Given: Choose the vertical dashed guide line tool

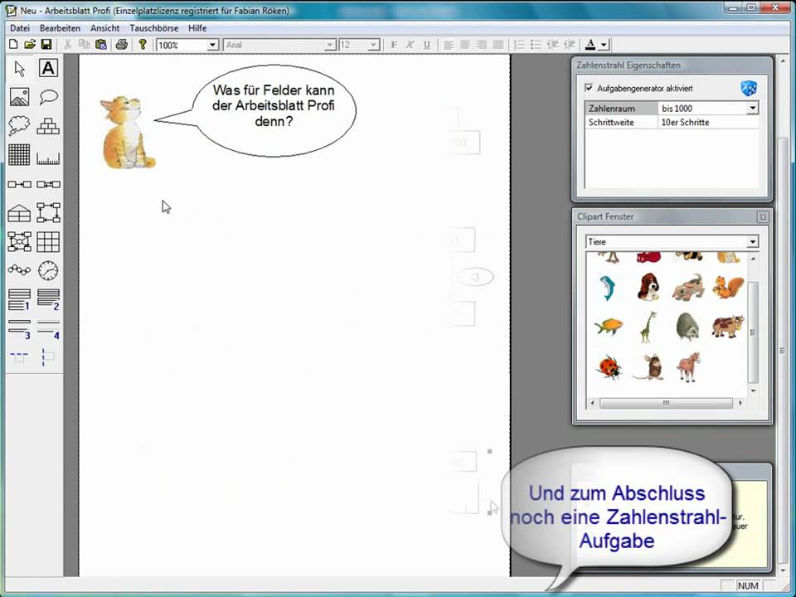Looking at the screenshot, I should (48, 357).
